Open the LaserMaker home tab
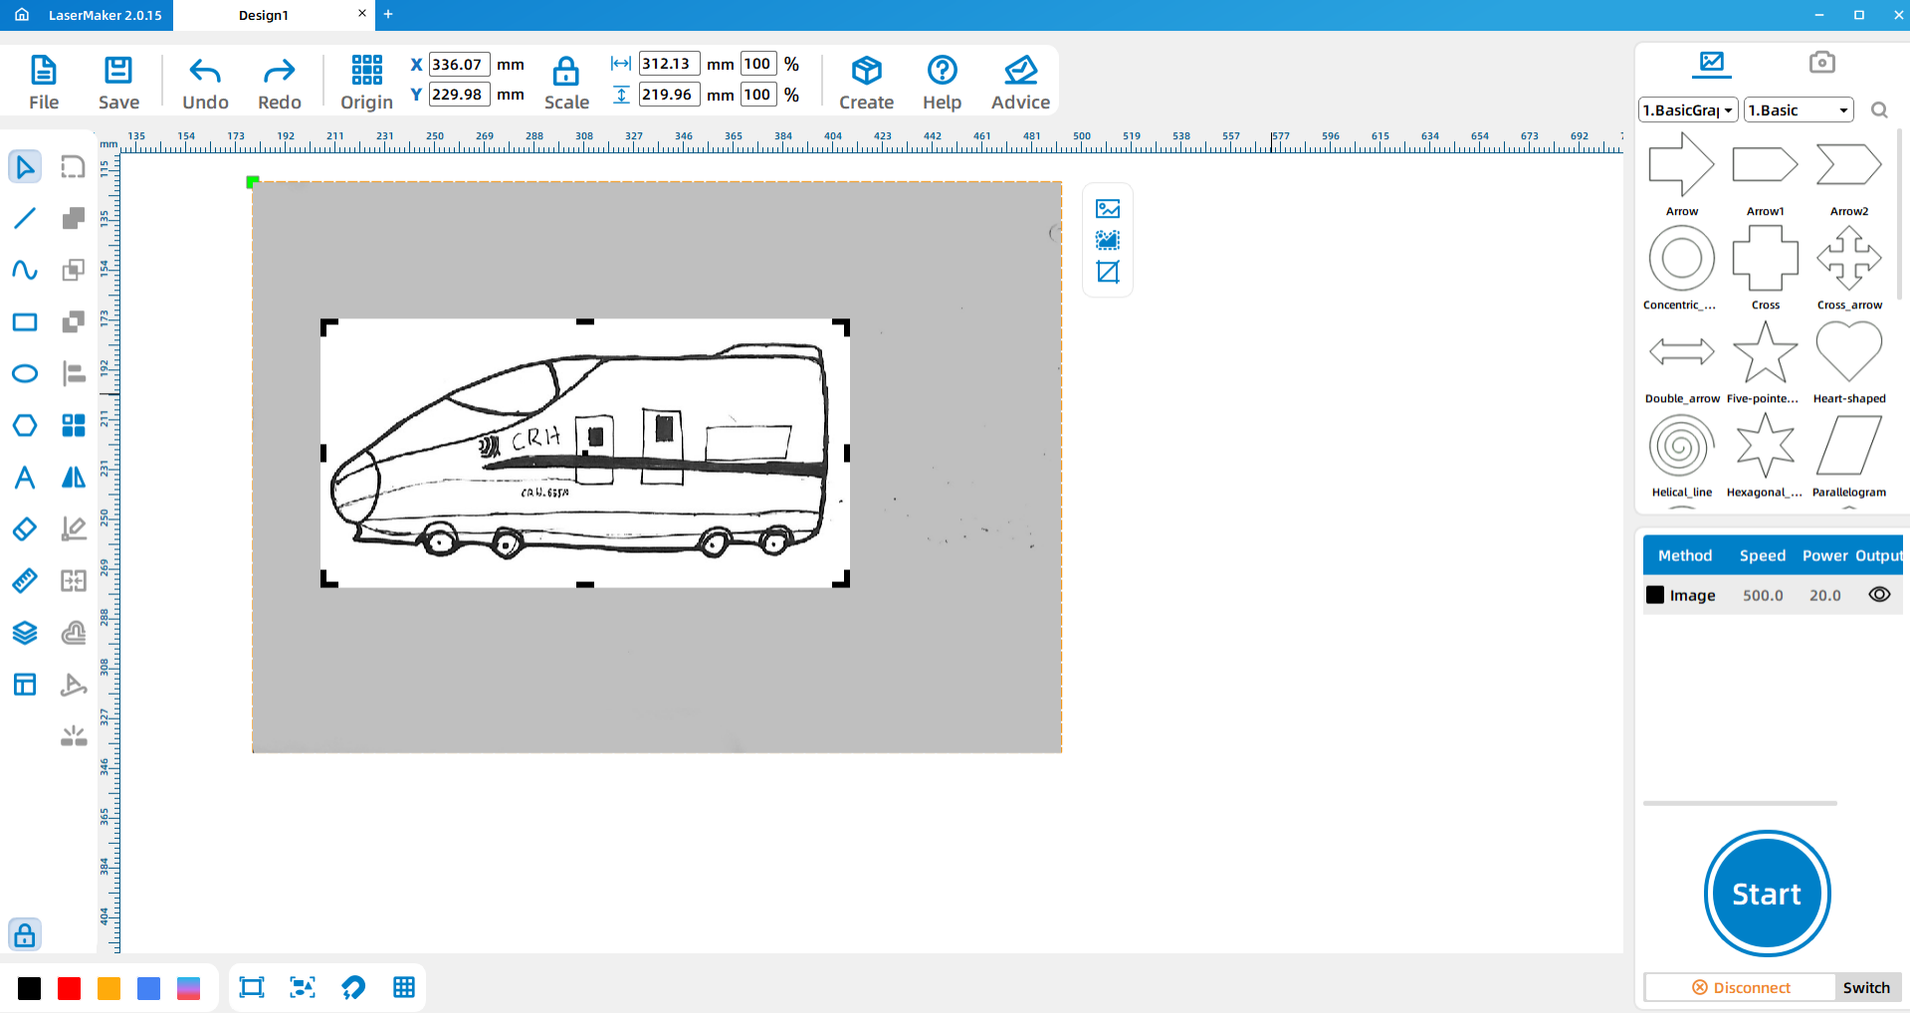 click(88, 15)
